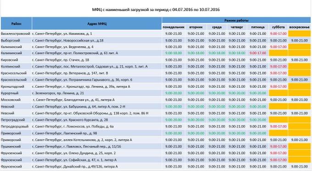This screenshot has height=171, width=312.
Task: Click green 9.00-20.00 Friday cell in Петроградский row
Action: pyautogui.click(x=258, y=120)
